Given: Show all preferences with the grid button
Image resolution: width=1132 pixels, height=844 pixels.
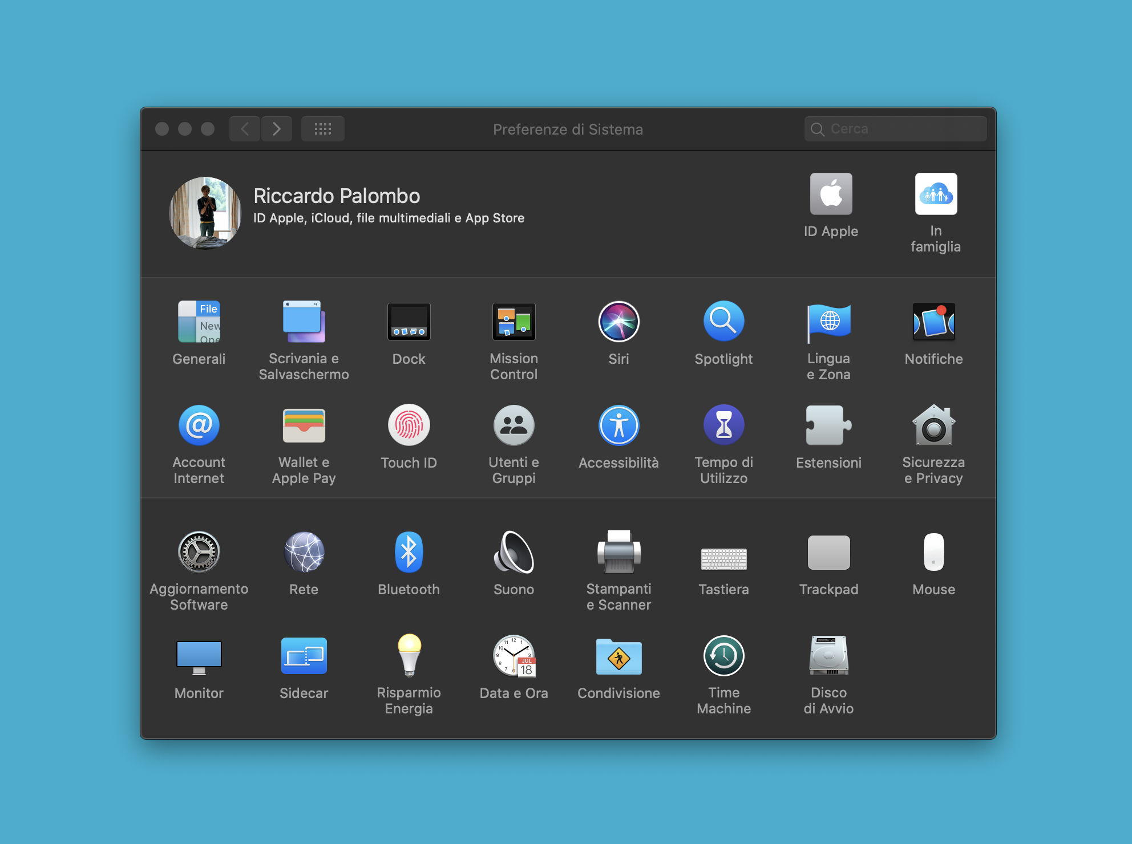Looking at the screenshot, I should pyautogui.click(x=322, y=128).
